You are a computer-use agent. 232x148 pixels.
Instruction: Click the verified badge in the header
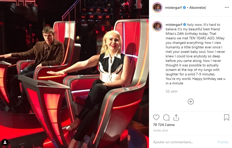[184, 8]
